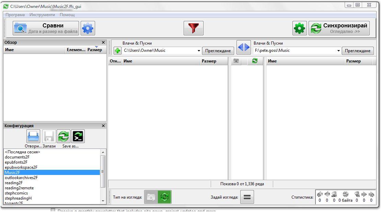
Task: Open synchronization settings green gear
Action: 299,28
